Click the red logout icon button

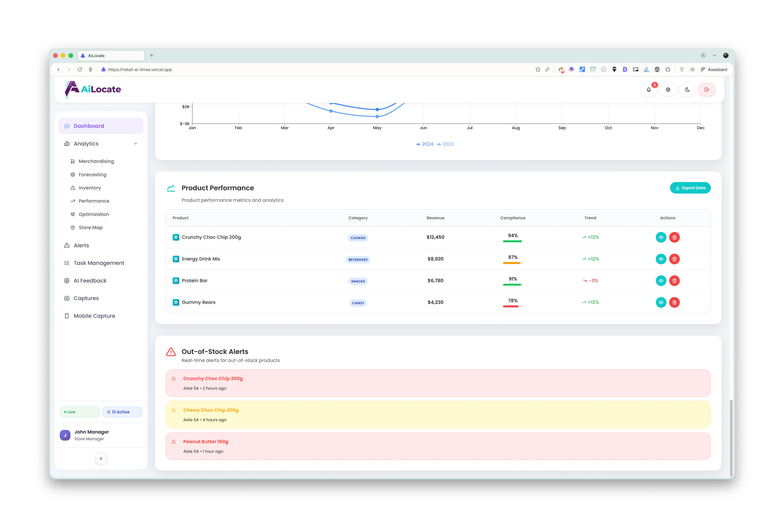[707, 89]
